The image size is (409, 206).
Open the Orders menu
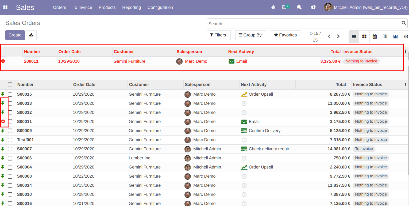[59, 7]
